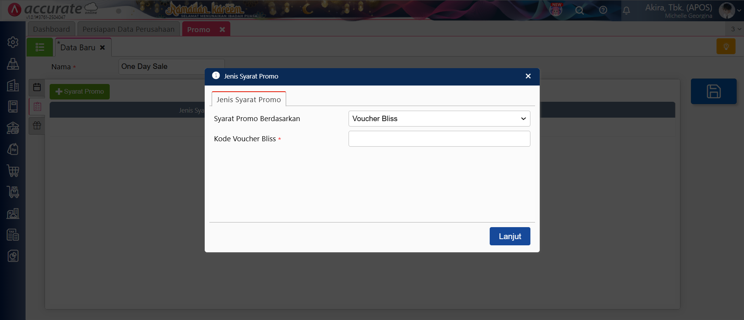This screenshot has height=320, width=744.
Task: Open the gift reward side tab icon
Action: tap(37, 125)
